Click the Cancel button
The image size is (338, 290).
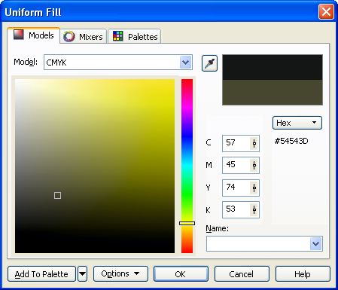point(242,274)
